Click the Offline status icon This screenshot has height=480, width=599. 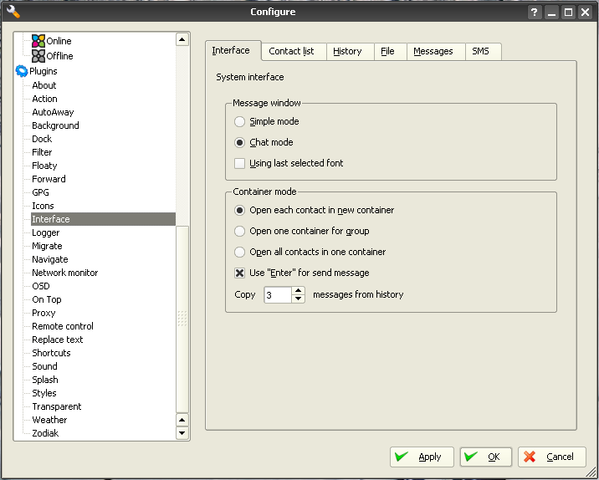pyautogui.click(x=38, y=56)
